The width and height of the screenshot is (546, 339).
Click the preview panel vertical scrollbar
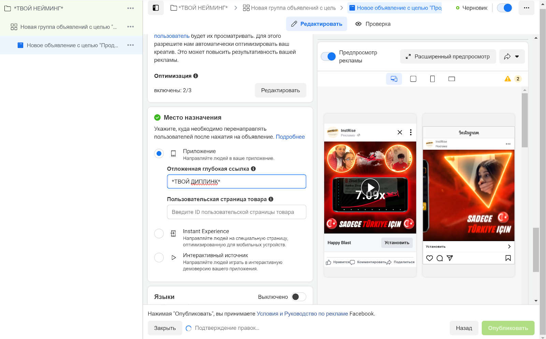tap(525, 120)
